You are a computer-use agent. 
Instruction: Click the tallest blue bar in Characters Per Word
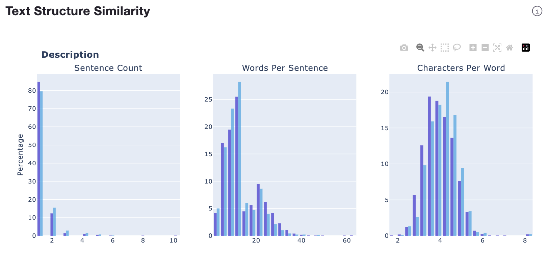[x=448, y=159]
